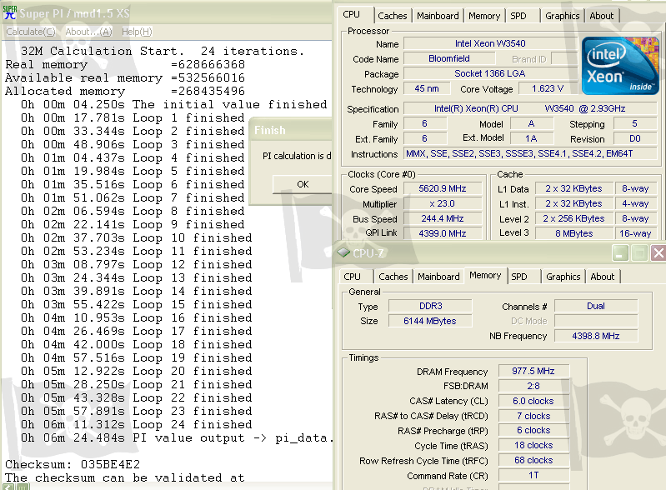Screen dimensions: 666x490
Task: Click the Bus Speed value '244.4 MHz'
Action: [x=442, y=218]
